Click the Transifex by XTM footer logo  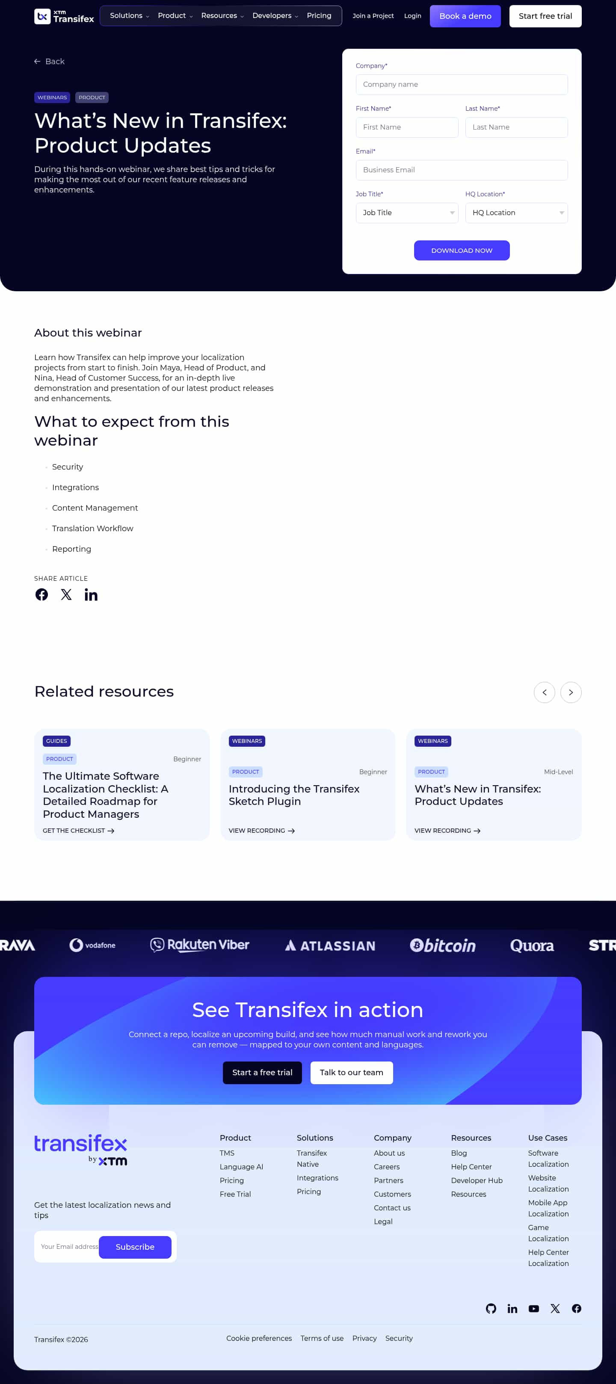[80, 1150]
